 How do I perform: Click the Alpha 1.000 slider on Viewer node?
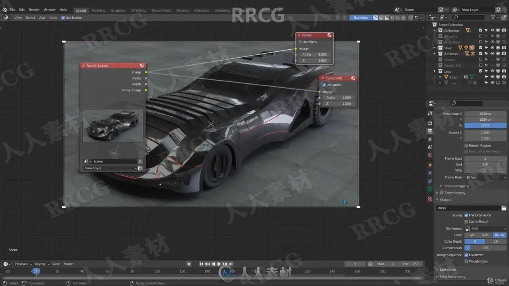click(314, 54)
